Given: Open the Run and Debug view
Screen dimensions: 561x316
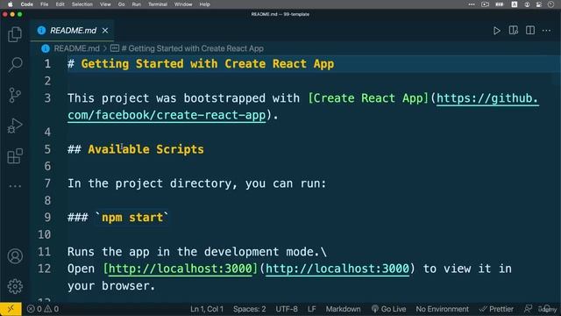Looking at the screenshot, I should coord(15,126).
